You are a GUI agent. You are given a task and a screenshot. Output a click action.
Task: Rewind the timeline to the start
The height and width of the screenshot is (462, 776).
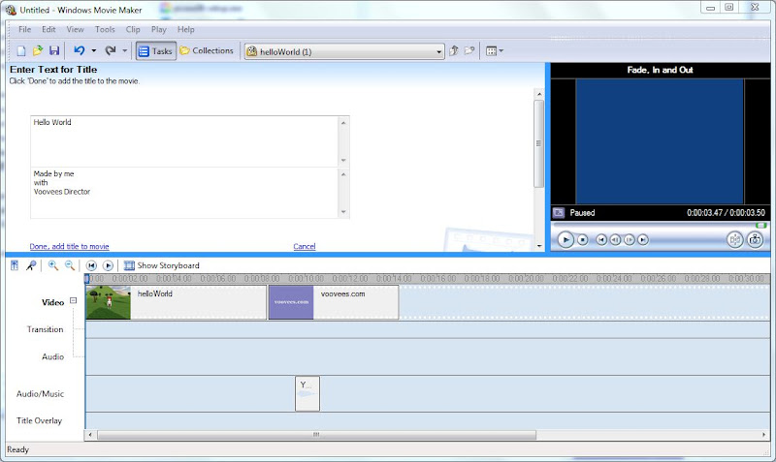pyautogui.click(x=91, y=265)
